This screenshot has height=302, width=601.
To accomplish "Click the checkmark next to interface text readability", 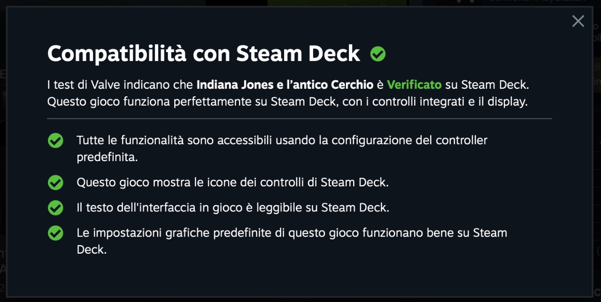I will 55,208.
